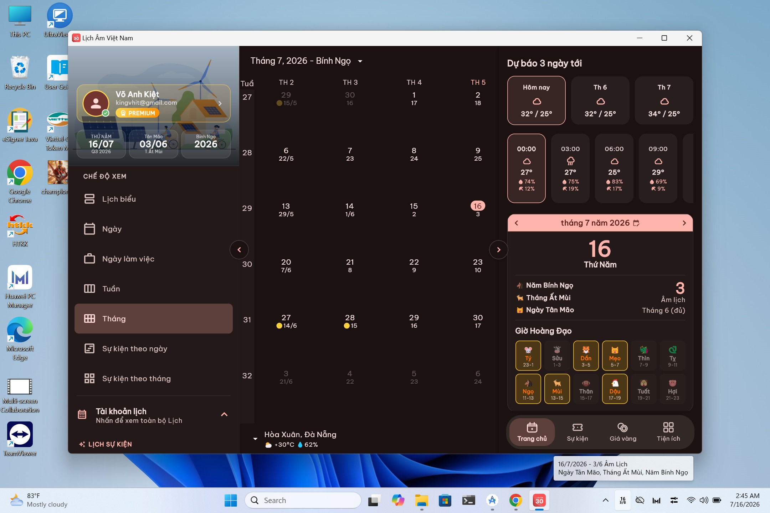The image size is (770, 513).
Task: Select the Mùi 13-15 hour tile
Action: tap(557, 389)
